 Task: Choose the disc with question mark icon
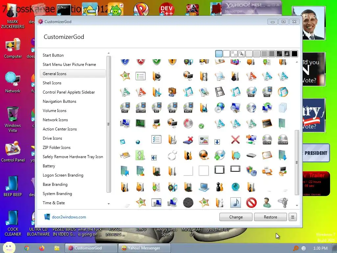251,108
